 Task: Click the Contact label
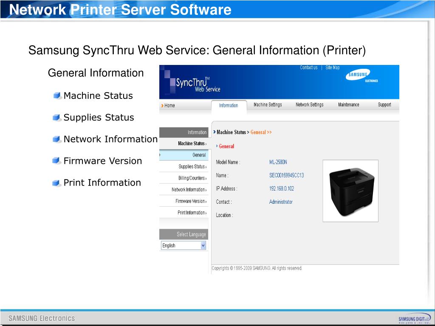[224, 202]
